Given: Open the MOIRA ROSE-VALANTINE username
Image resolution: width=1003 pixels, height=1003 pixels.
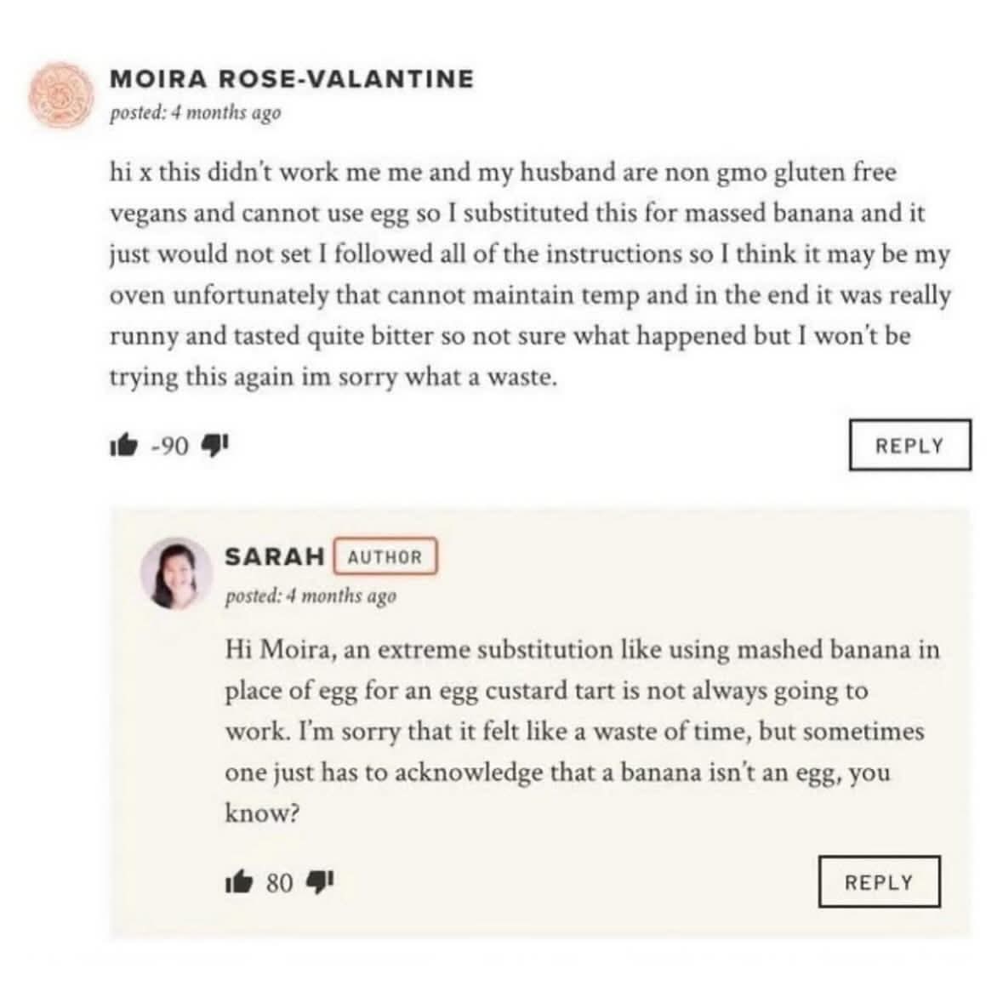Looking at the screenshot, I should click(291, 79).
